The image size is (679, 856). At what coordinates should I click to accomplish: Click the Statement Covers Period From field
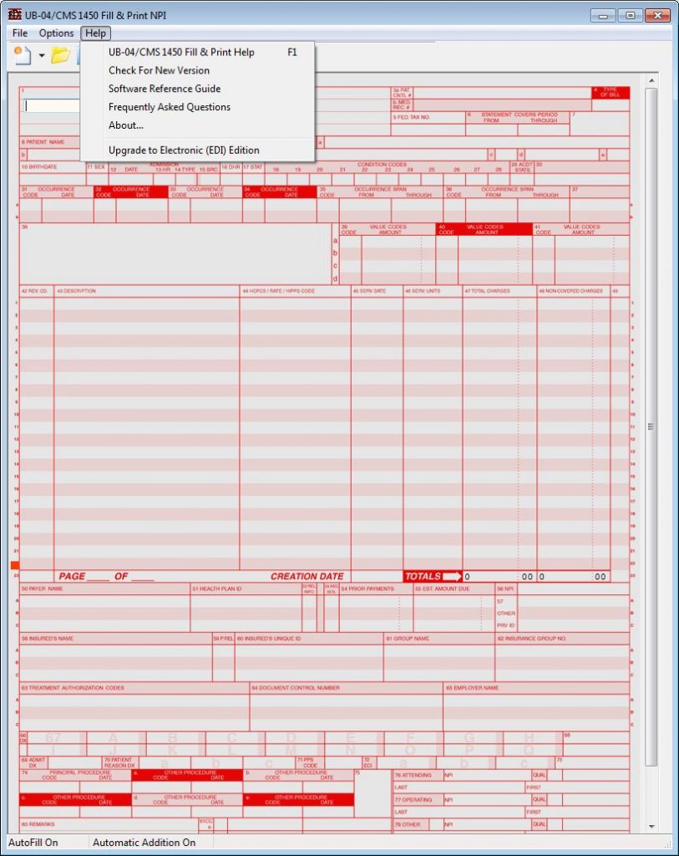coord(491,130)
